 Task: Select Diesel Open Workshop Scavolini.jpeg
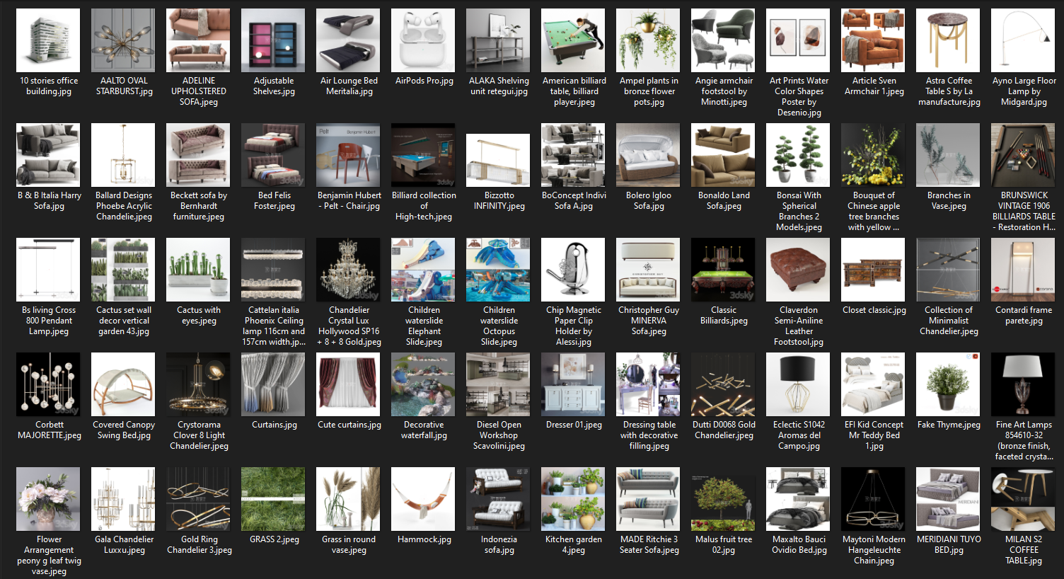(x=499, y=384)
